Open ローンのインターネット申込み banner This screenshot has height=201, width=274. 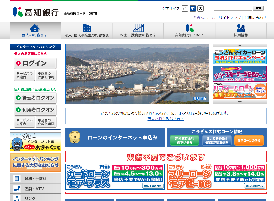pos(115,138)
